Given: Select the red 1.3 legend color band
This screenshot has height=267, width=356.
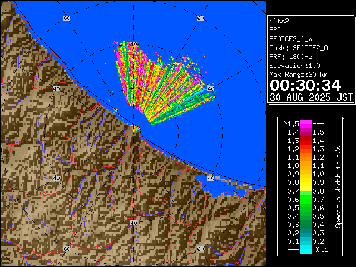Looking at the screenshot, I should [x=305, y=140].
